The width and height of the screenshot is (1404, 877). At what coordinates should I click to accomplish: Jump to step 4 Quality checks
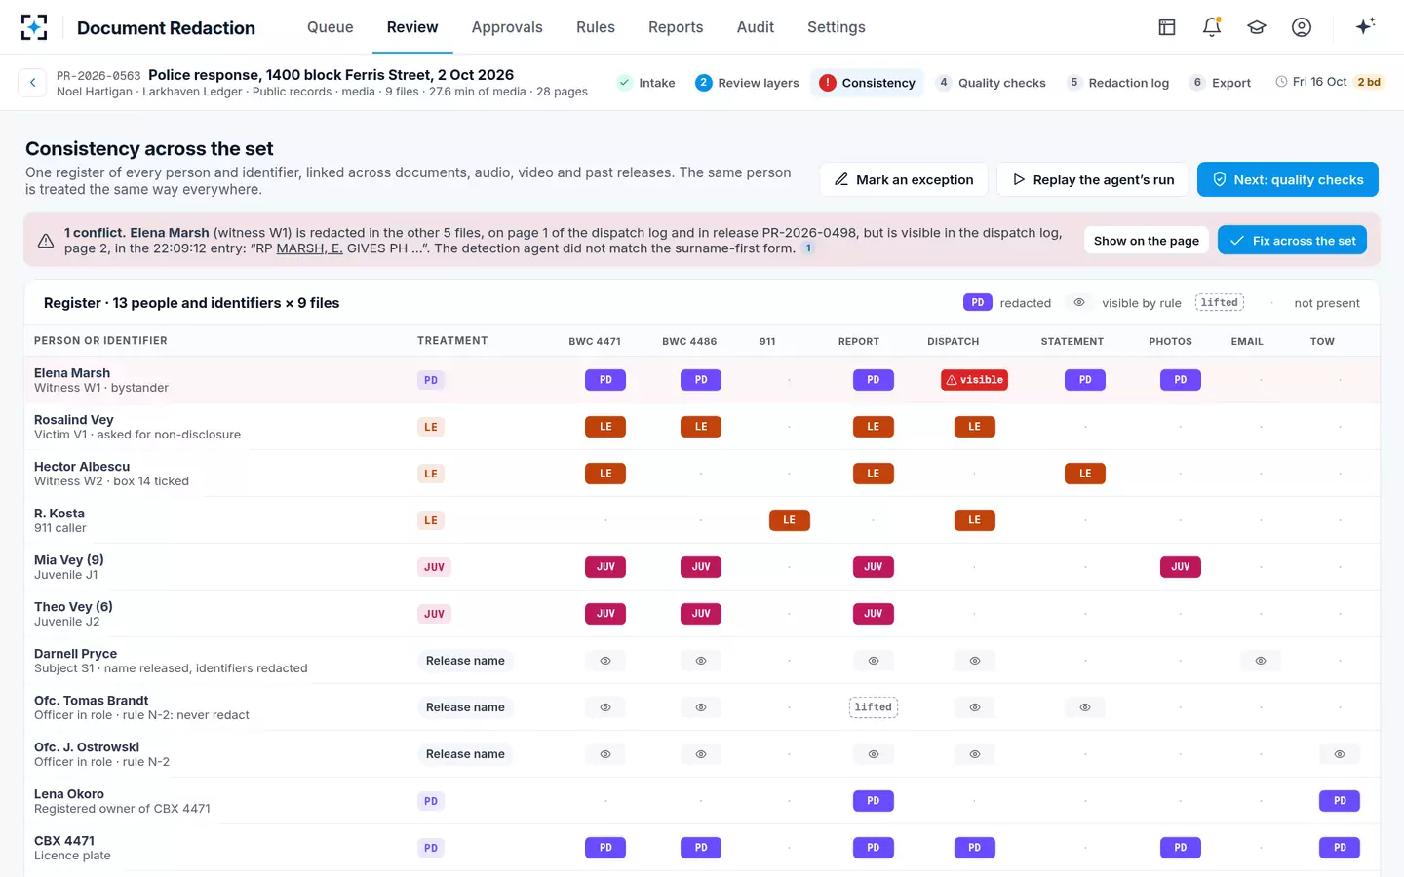tap(991, 83)
